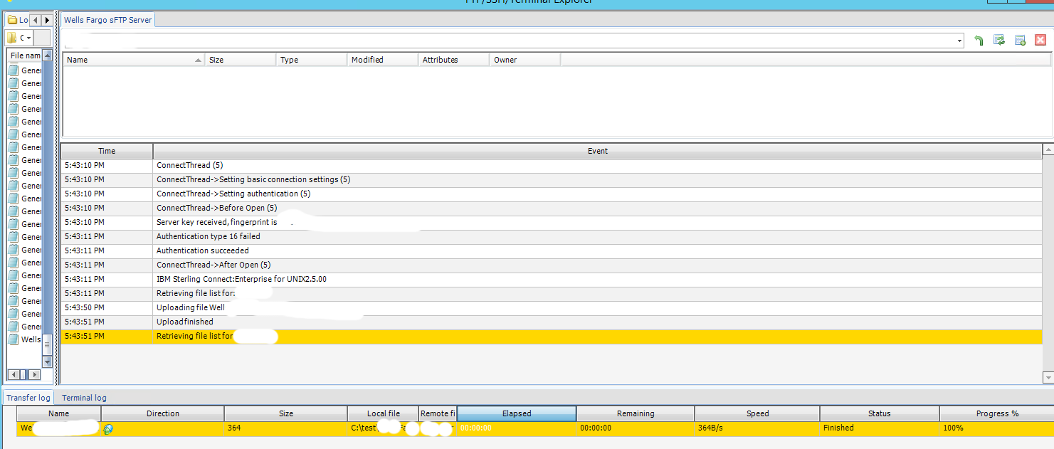This screenshot has width=1054, height=449.
Task: Switch to the Terminal log tab
Action: coord(84,398)
